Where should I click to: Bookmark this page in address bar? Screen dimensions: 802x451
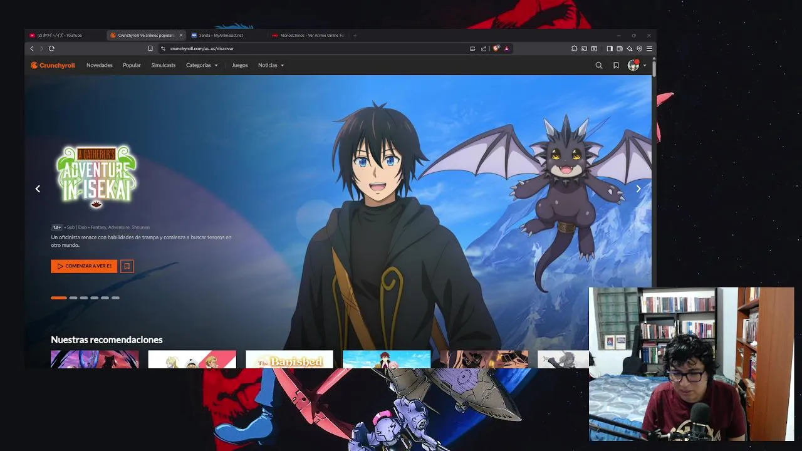coord(150,48)
